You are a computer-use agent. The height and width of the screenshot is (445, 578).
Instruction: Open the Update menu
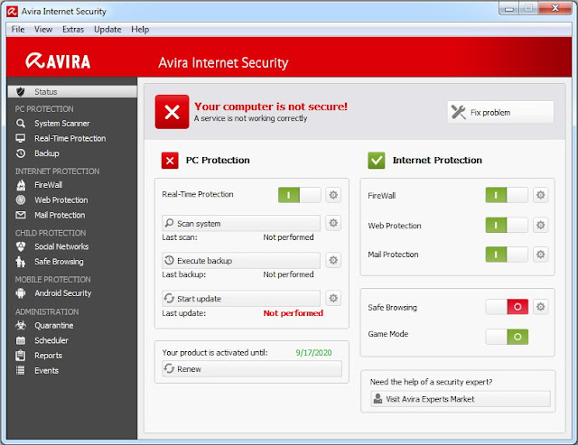pos(107,30)
